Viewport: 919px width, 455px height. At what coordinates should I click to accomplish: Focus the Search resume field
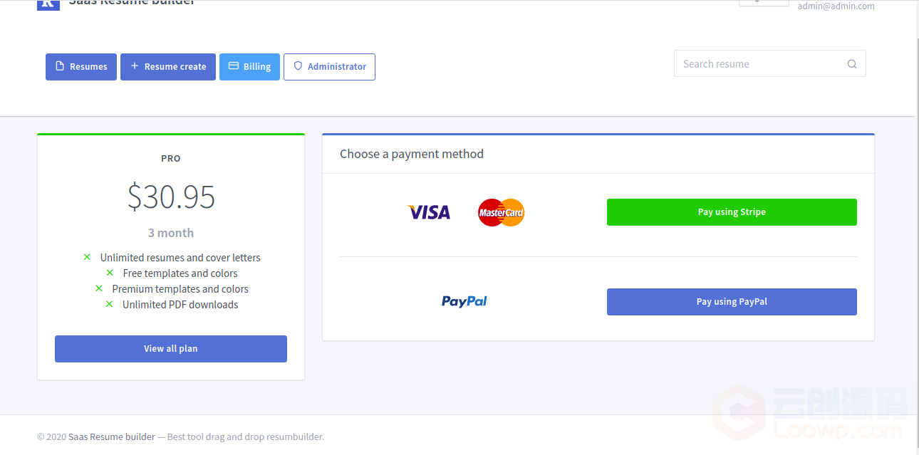pyautogui.click(x=769, y=63)
